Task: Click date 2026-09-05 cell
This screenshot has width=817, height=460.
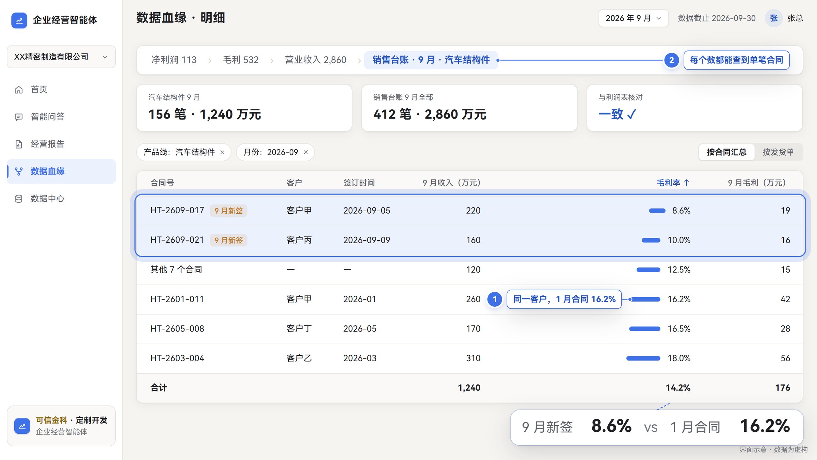Action: click(367, 211)
